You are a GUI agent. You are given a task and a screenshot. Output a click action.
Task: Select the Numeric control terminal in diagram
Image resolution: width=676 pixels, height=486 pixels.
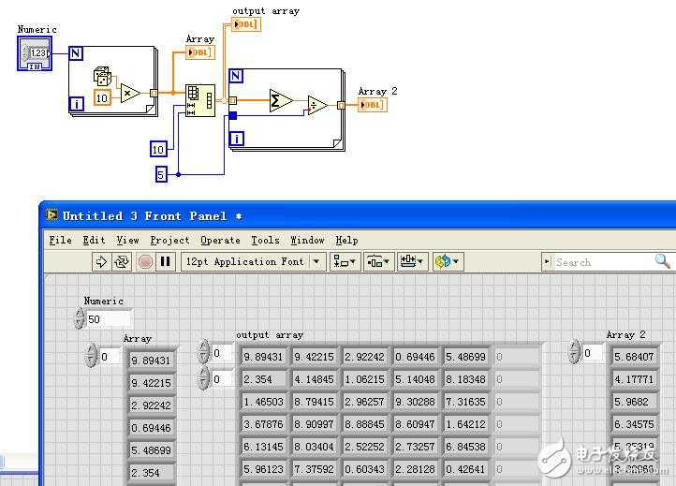coord(36,53)
